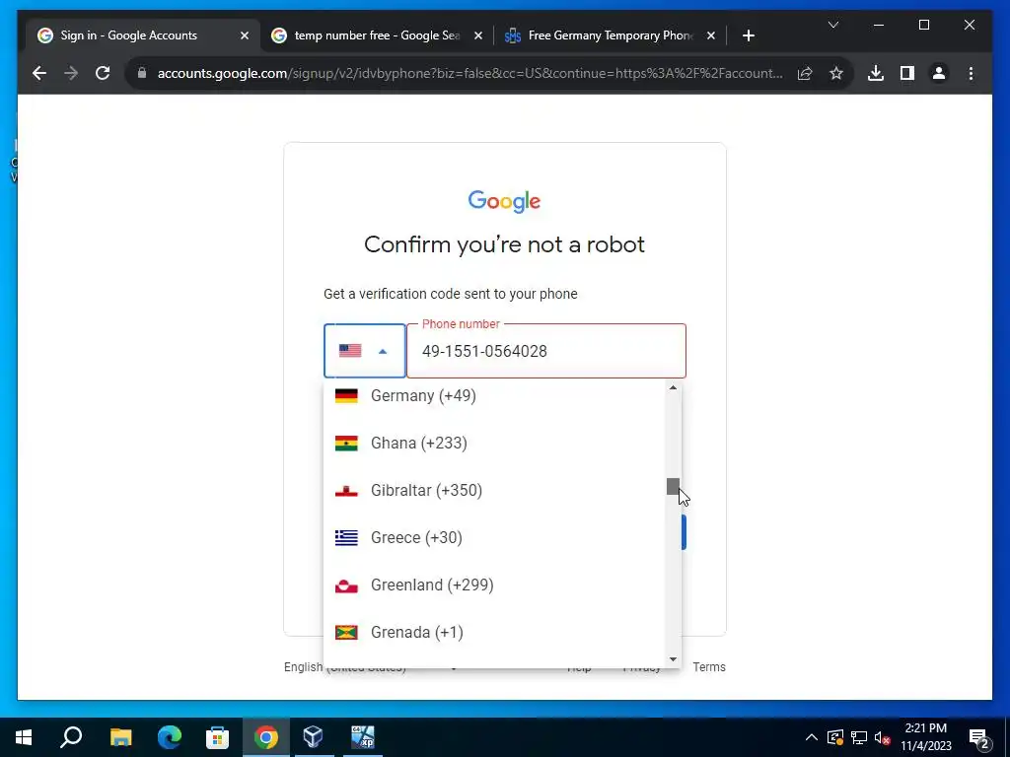Close the temp number free tab
The height and width of the screenshot is (757, 1010).
tap(478, 35)
